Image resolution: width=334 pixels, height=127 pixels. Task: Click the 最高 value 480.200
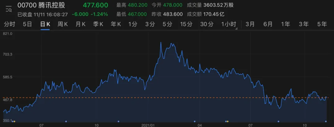coord(137,5)
